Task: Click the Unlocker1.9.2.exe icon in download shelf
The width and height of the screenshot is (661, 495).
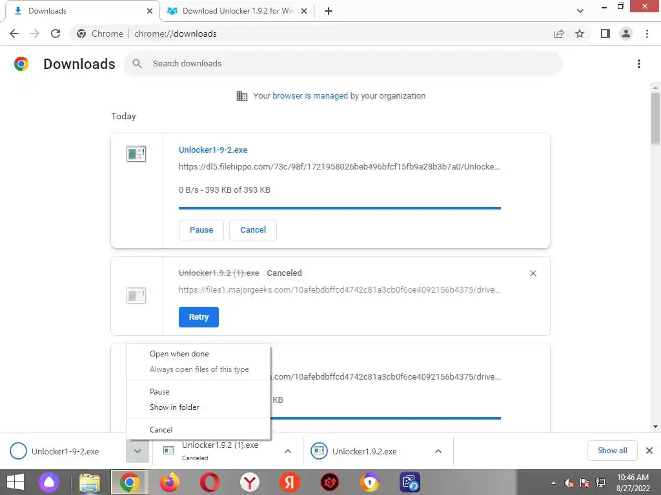Action: (319, 451)
